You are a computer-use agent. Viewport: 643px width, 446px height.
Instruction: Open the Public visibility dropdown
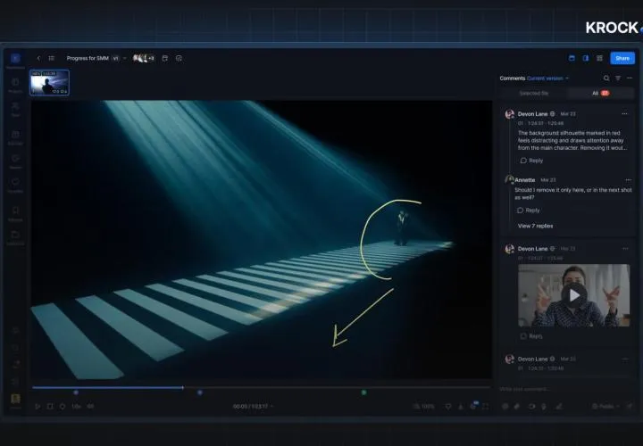(x=605, y=406)
